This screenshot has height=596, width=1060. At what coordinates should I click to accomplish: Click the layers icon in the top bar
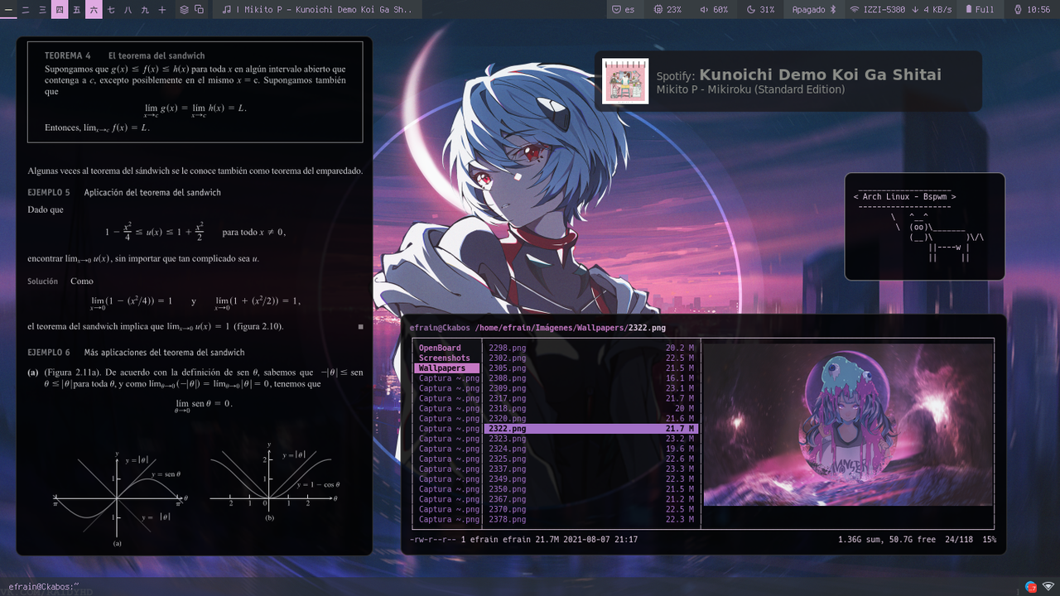(x=184, y=9)
